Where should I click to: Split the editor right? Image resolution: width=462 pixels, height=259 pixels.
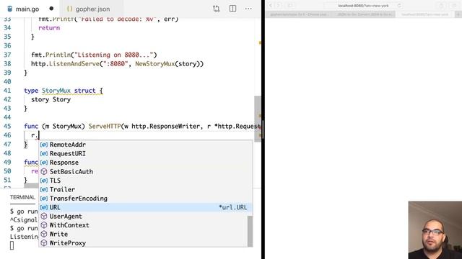point(232,9)
